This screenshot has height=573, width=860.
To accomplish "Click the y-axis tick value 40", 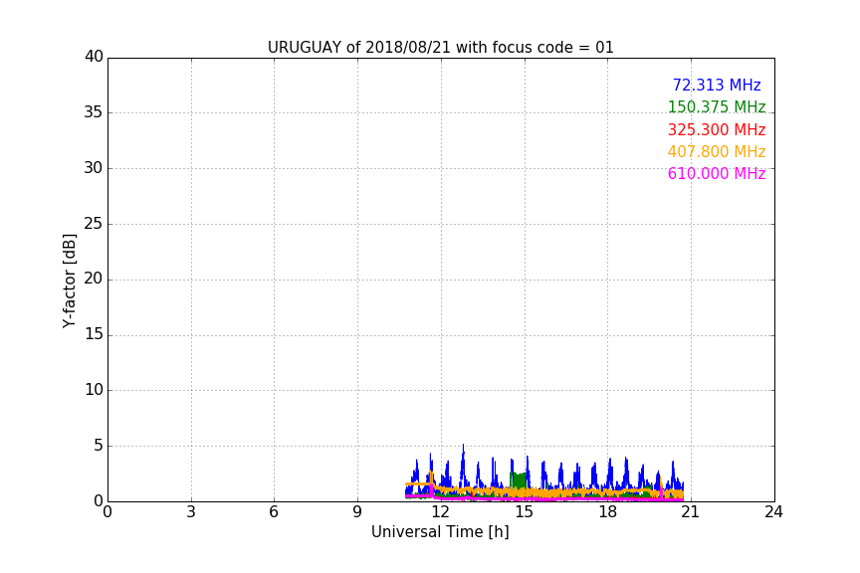I will [94, 57].
